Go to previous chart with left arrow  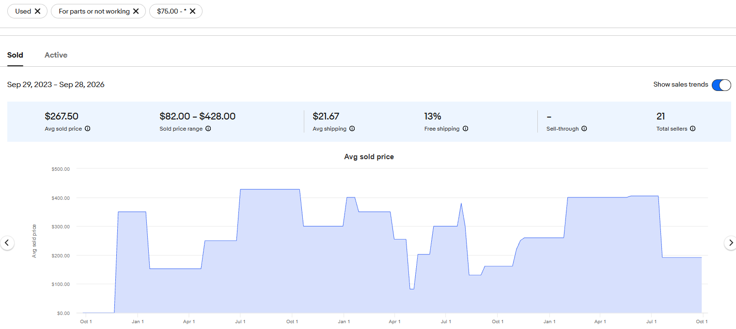[x=7, y=242]
